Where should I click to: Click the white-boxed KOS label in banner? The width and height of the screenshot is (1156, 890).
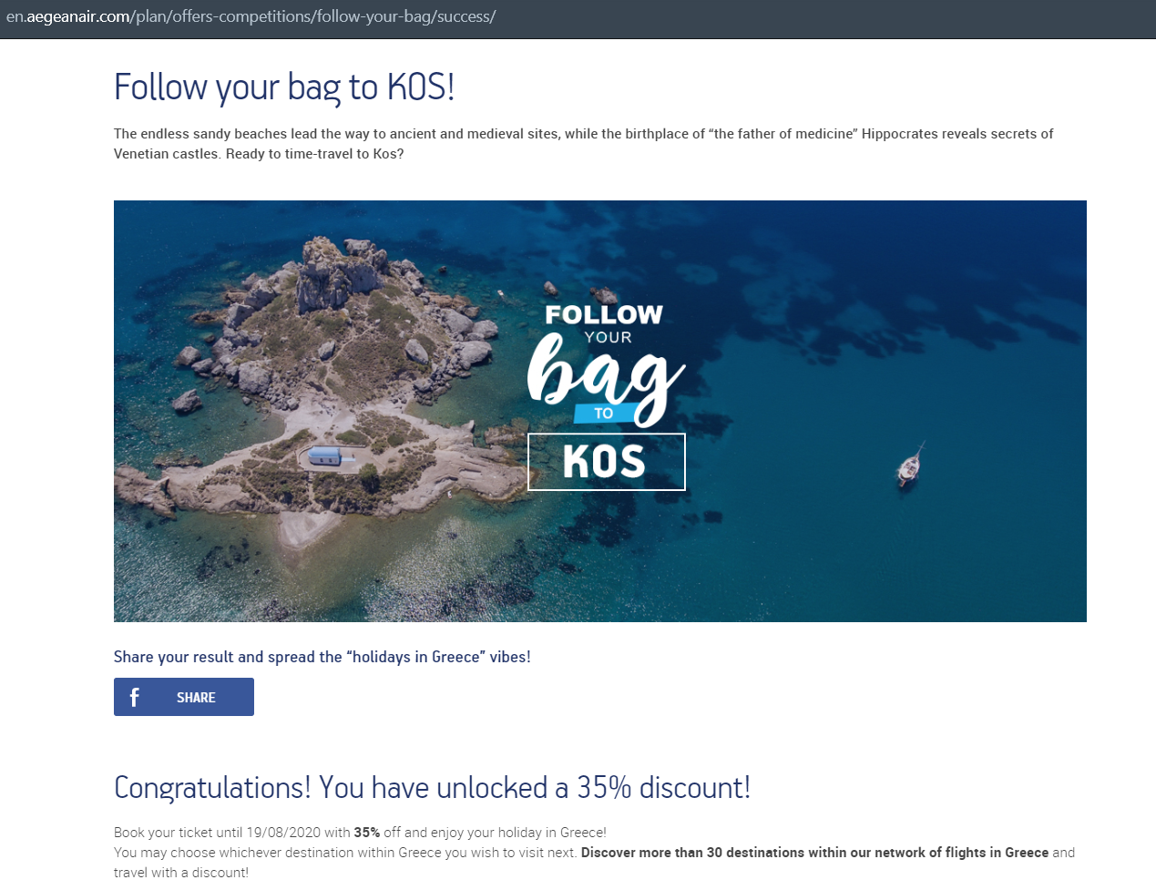coord(607,462)
